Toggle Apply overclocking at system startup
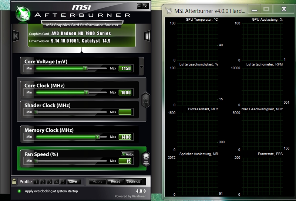 click(x=19, y=191)
